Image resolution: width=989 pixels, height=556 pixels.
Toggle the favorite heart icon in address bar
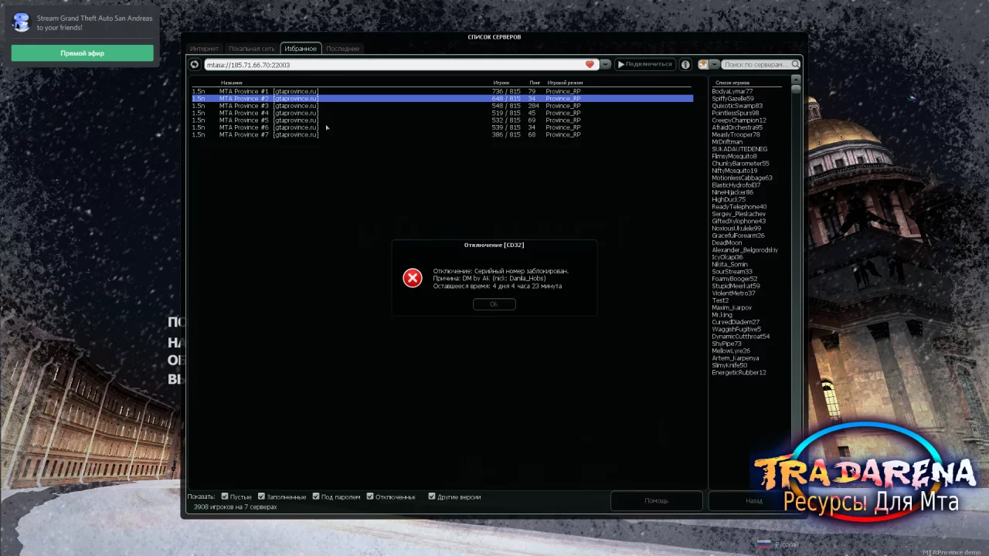(x=590, y=65)
